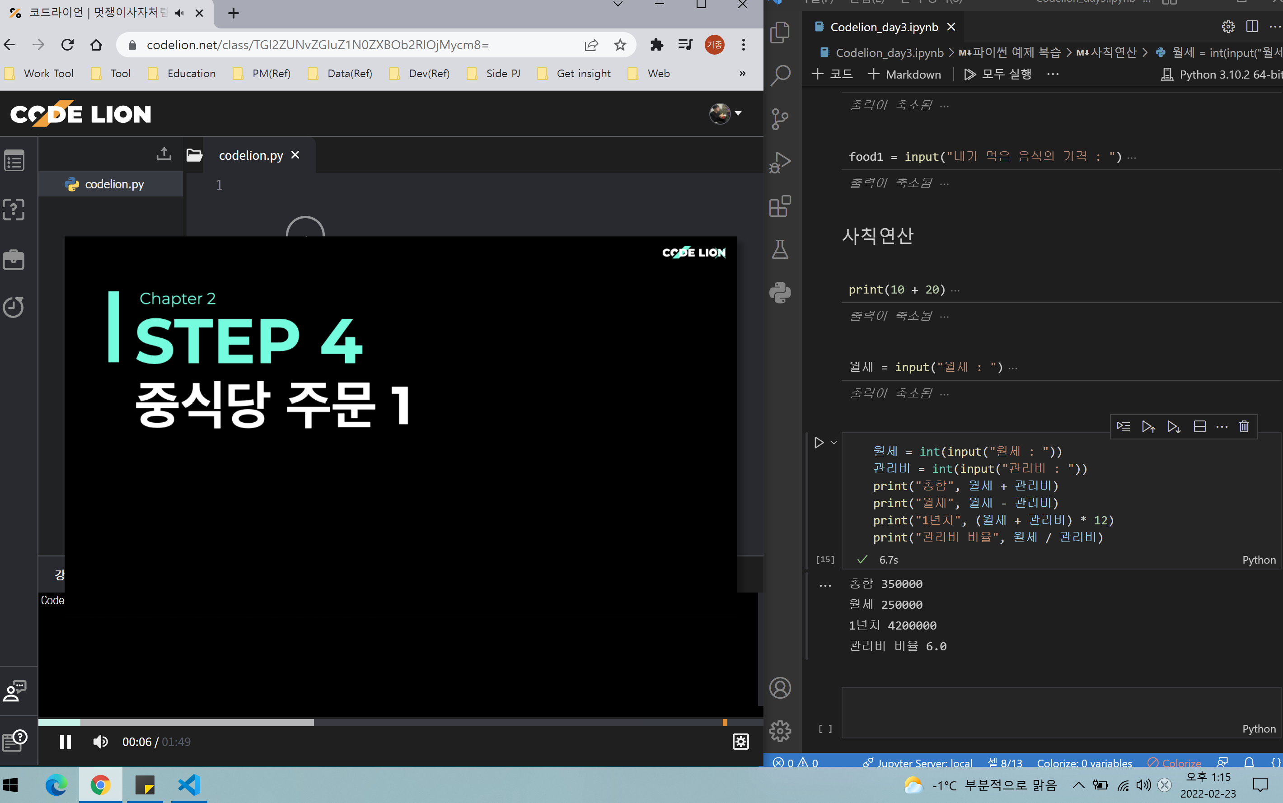Open Testing flask view
This screenshot has height=803, width=1283.
click(779, 249)
